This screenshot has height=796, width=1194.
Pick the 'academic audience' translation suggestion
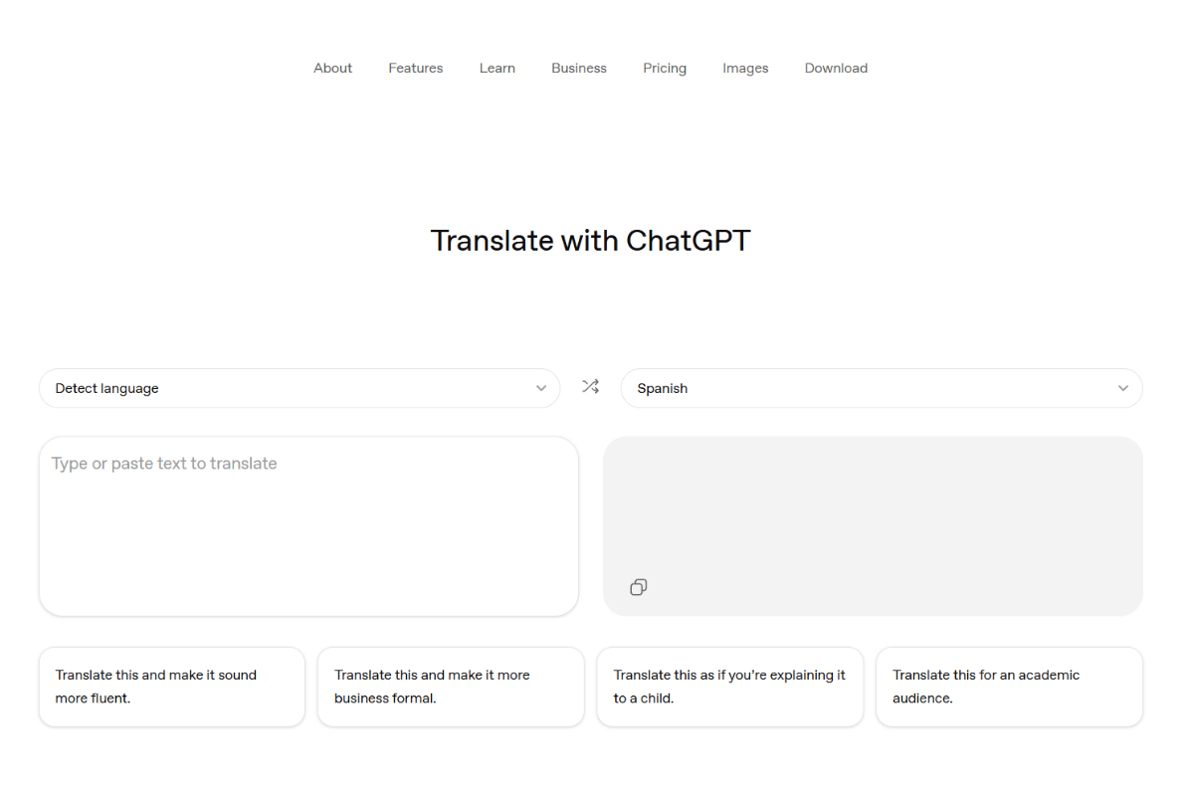(x=1009, y=687)
